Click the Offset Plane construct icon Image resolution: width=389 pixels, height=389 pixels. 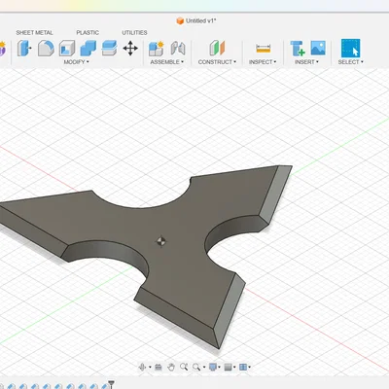[217, 48]
